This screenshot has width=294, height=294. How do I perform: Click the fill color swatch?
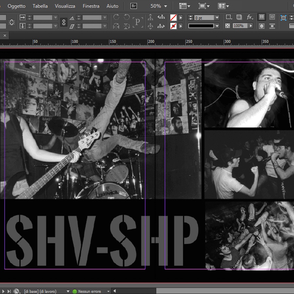(x=173, y=18)
